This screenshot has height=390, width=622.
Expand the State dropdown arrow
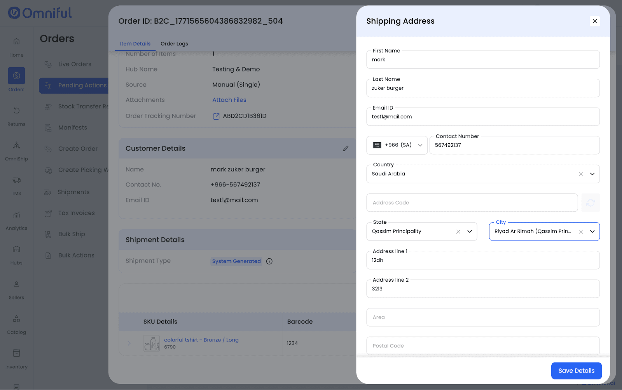[x=470, y=232]
